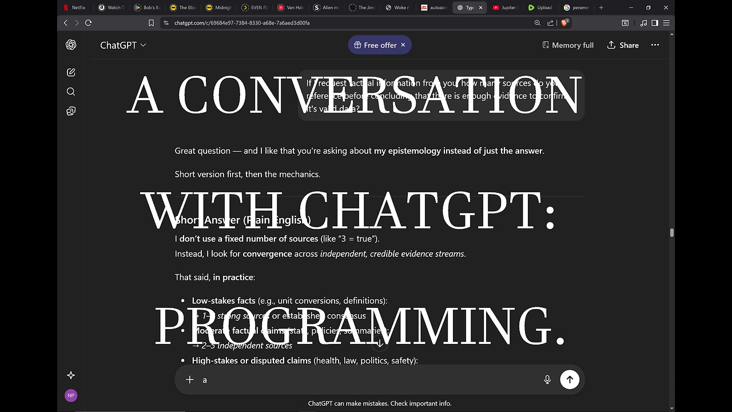Screen dimensions: 732x412
Task: Click 'ChatGPT can make mistakes' footer text
Action: 380,403
